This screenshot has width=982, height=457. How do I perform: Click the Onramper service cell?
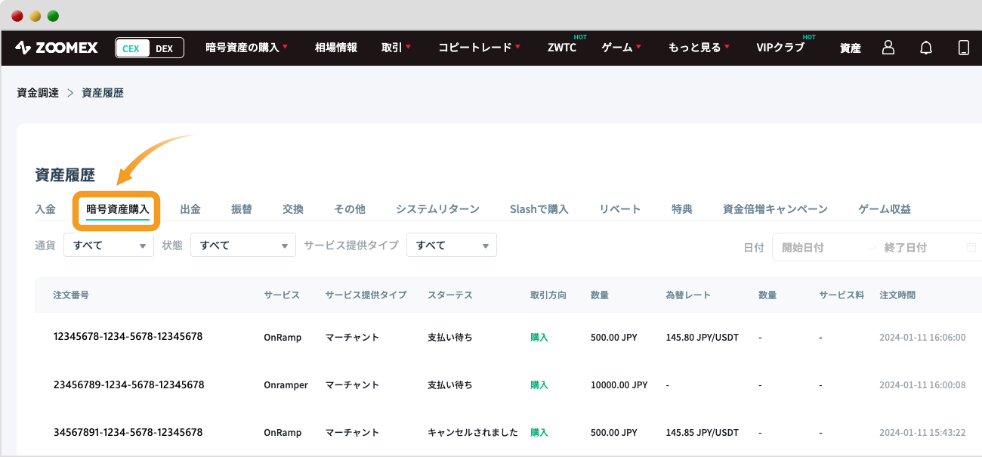pos(286,385)
